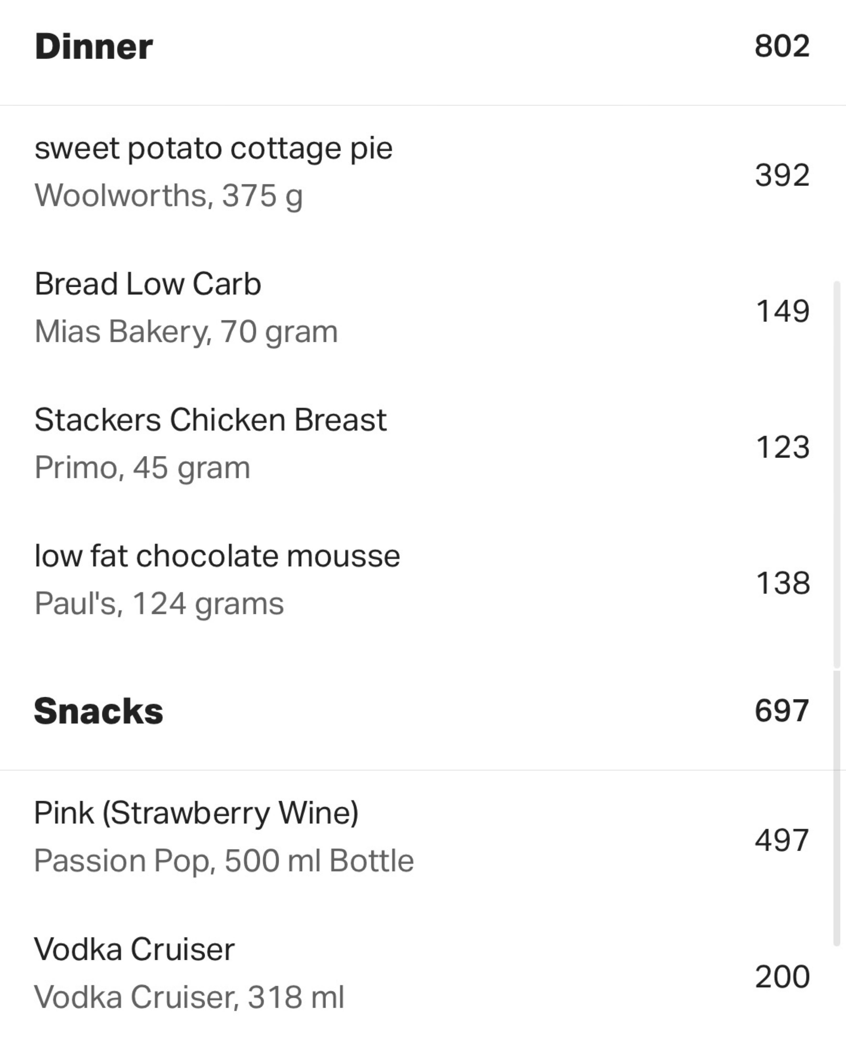846x1057 pixels.
Task: Click the 200 calorie value
Action: click(x=782, y=977)
